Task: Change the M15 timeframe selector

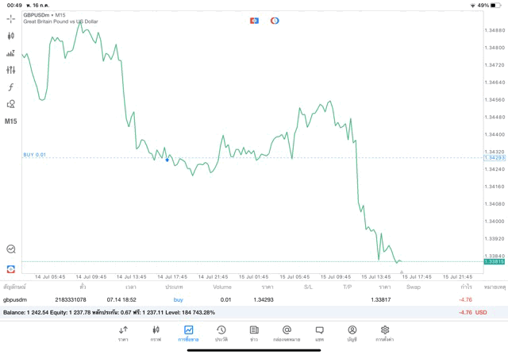Action: 11,122
